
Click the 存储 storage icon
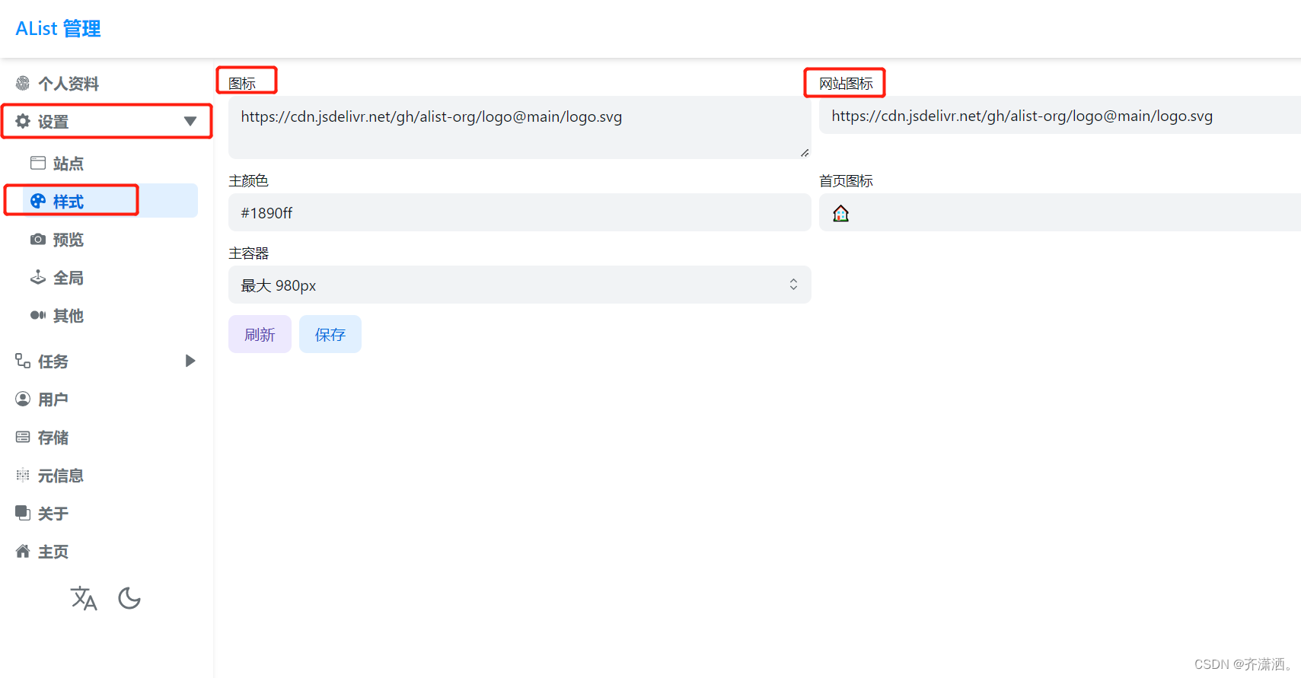23,437
